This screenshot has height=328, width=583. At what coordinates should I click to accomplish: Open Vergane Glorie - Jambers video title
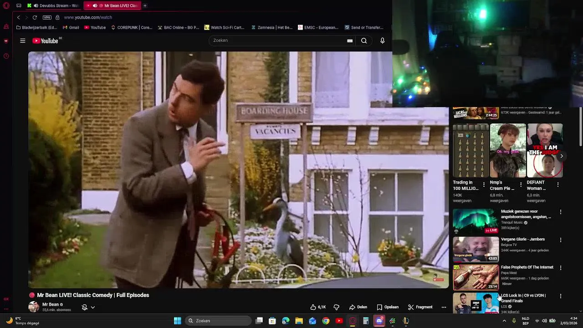523,239
